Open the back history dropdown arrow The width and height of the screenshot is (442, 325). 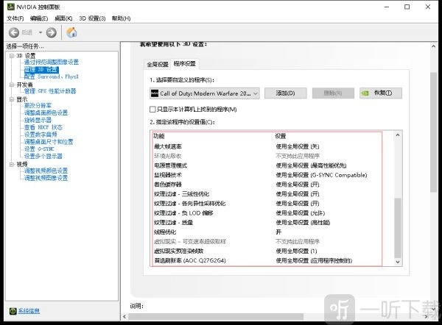(39, 32)
